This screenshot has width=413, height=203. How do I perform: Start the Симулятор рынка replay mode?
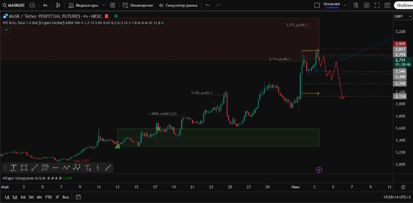(178, 5)
